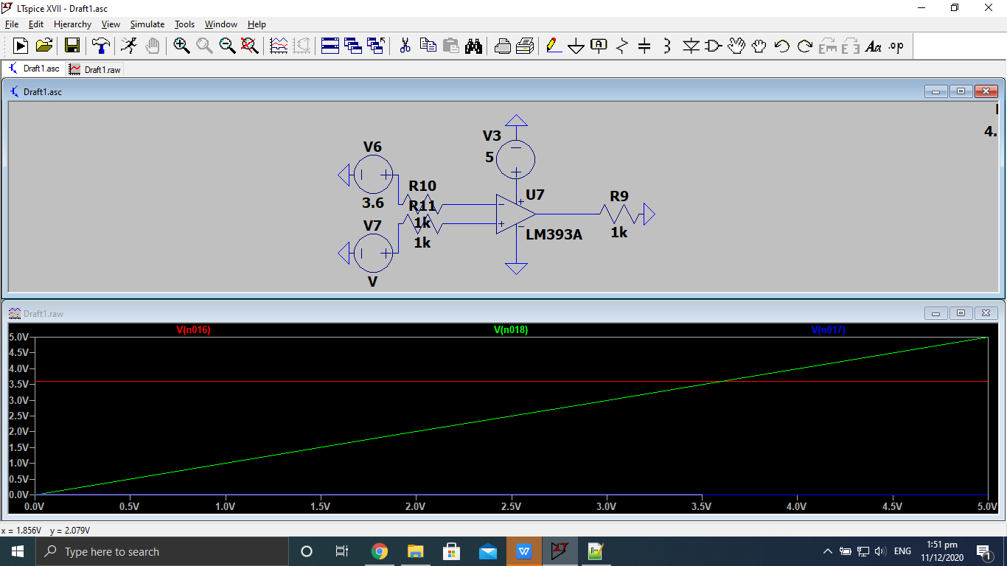Open the Control Panel hammer icon
Screen dimensions: 1007x566
(x=101, y=46)
